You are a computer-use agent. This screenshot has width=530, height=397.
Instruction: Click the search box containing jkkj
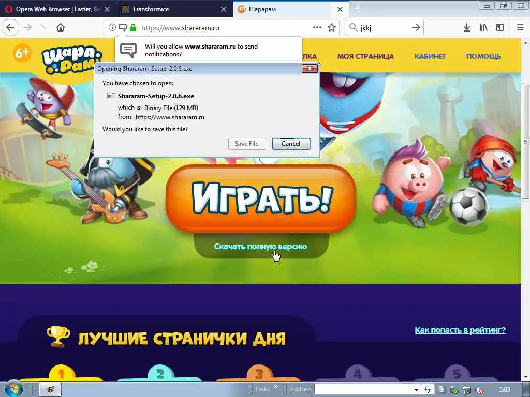pos(384,28)
